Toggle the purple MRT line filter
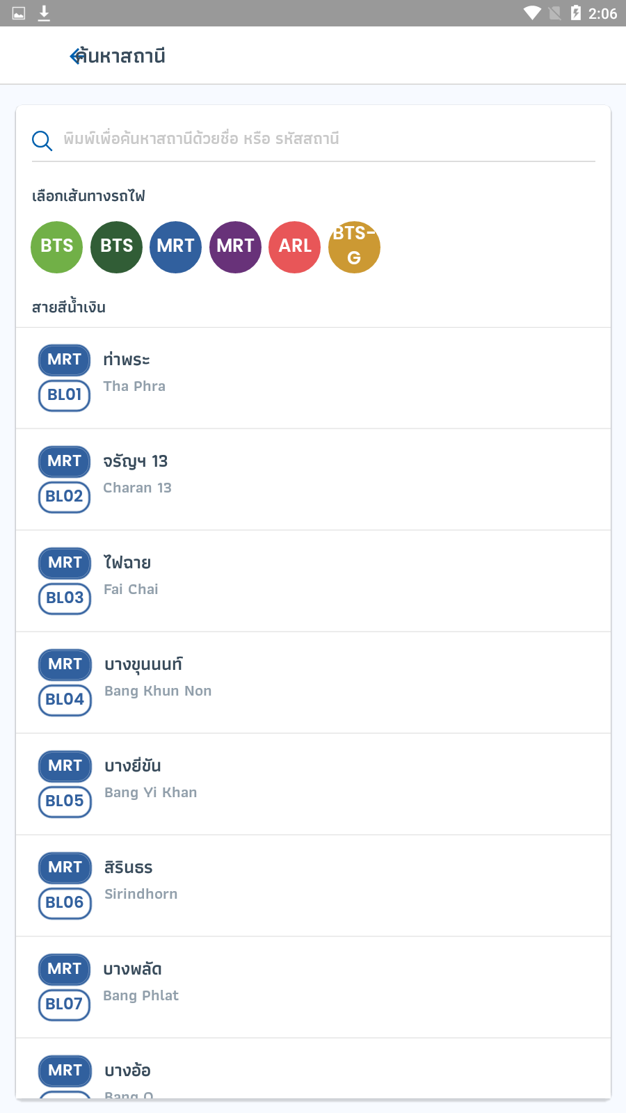Viewport: 626px width, 1113px height. (235, 247)
